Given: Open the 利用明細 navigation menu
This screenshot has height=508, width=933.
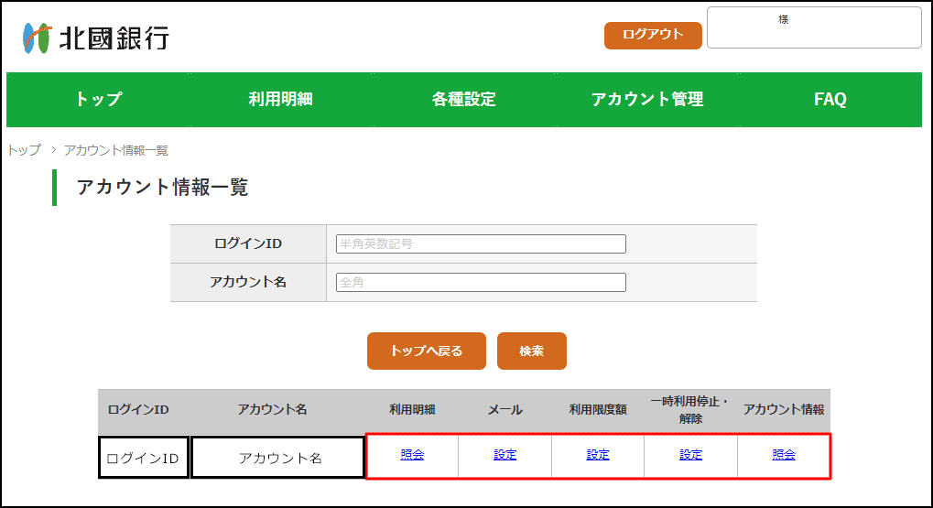Looking at the screenshot, I should (281, 100).
